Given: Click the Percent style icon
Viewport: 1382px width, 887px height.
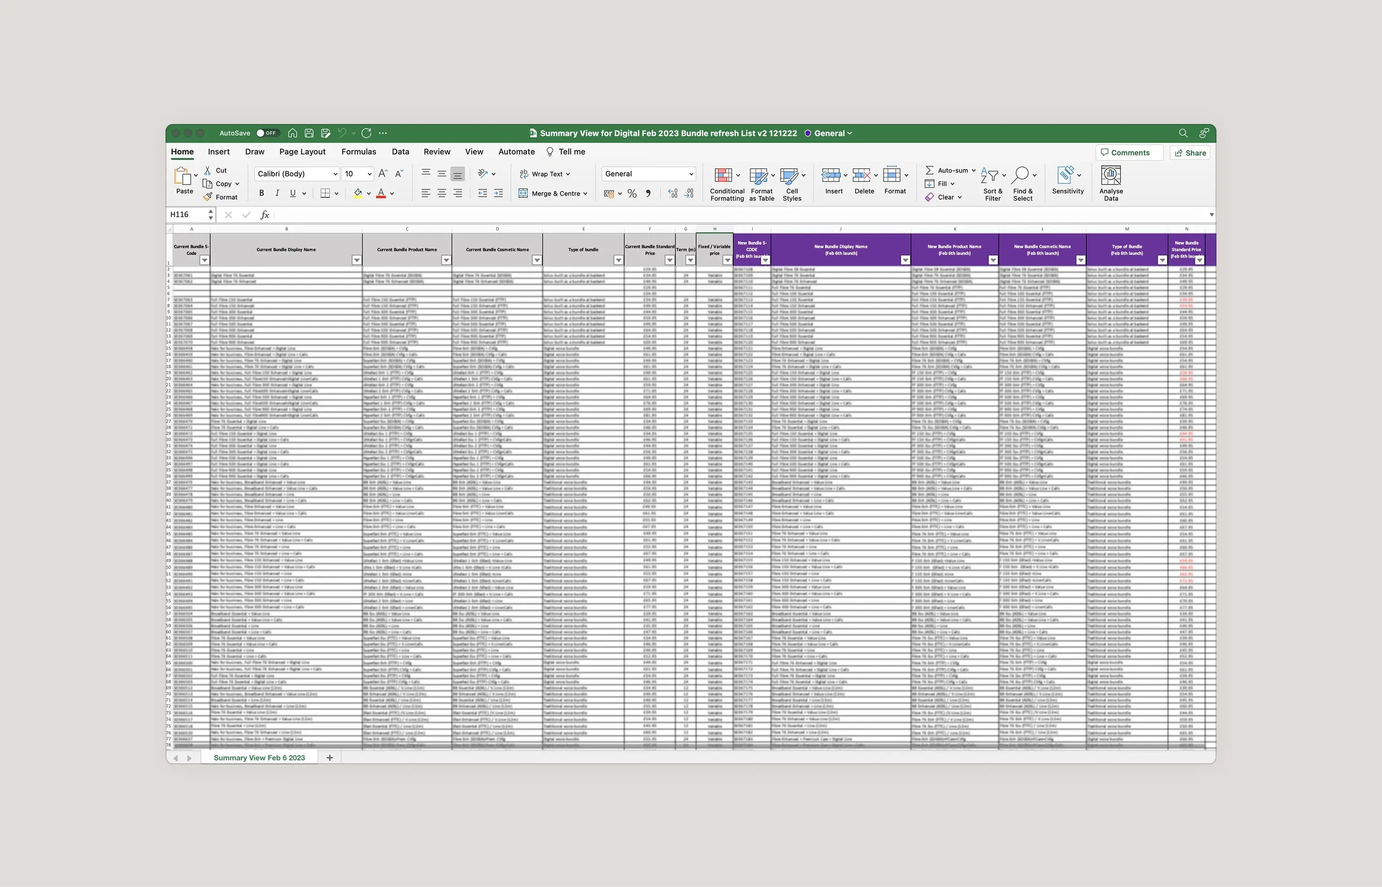Looking at the screenshot, I should coord(632,193).
